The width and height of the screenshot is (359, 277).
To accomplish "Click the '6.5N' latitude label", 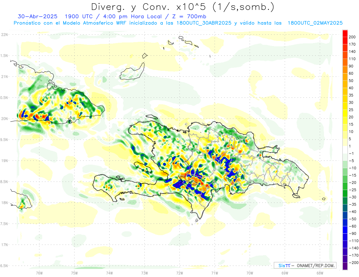I will click(x=4, y=266).
